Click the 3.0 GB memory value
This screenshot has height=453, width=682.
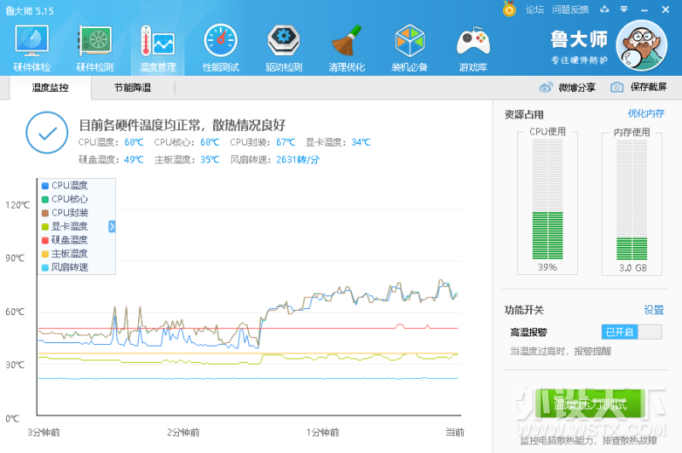tap(633, 267)
